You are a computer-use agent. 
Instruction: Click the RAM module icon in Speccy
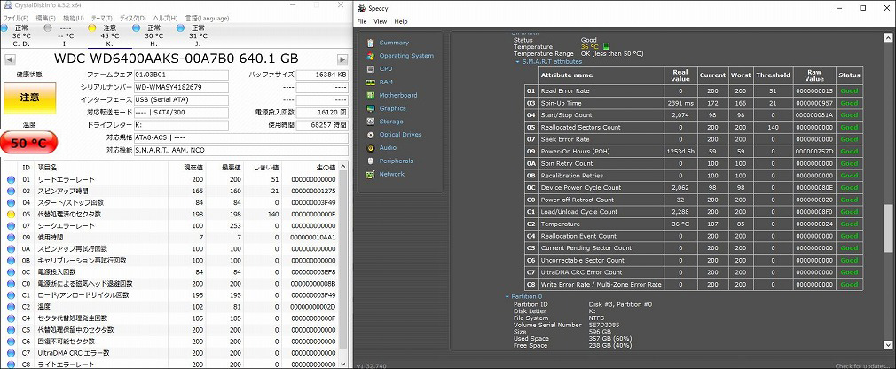coord(371,82)
